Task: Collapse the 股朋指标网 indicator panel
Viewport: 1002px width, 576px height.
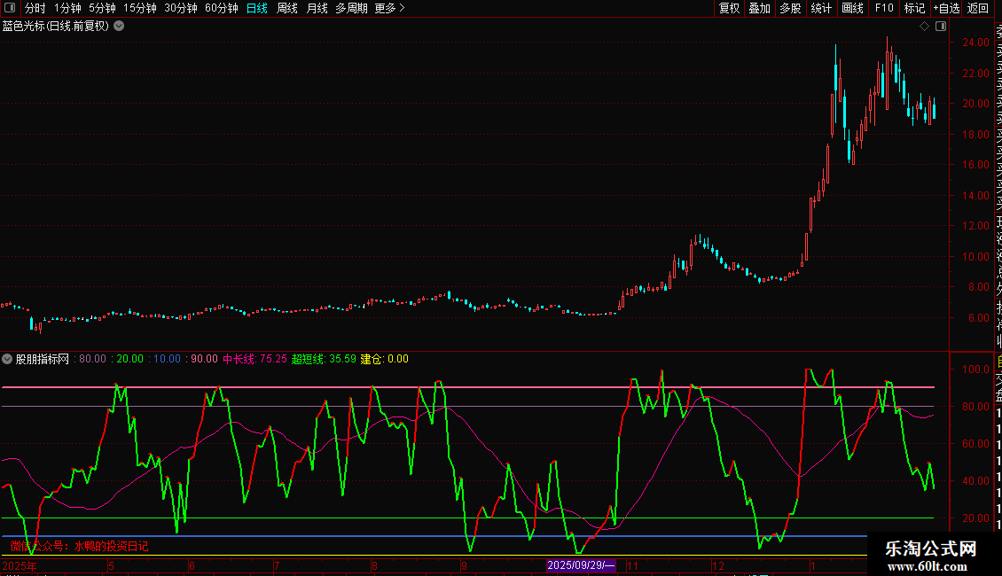Action: pos(7,359)
